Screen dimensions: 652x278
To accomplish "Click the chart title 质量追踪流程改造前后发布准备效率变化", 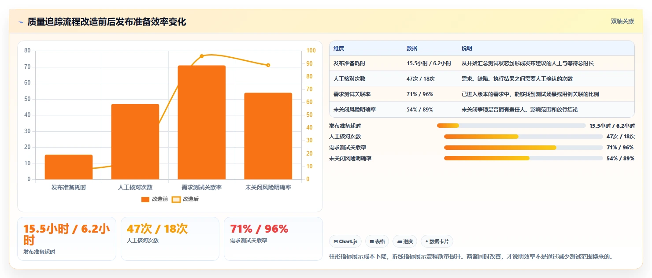I will pyautogui.click(x=107, y=22).
